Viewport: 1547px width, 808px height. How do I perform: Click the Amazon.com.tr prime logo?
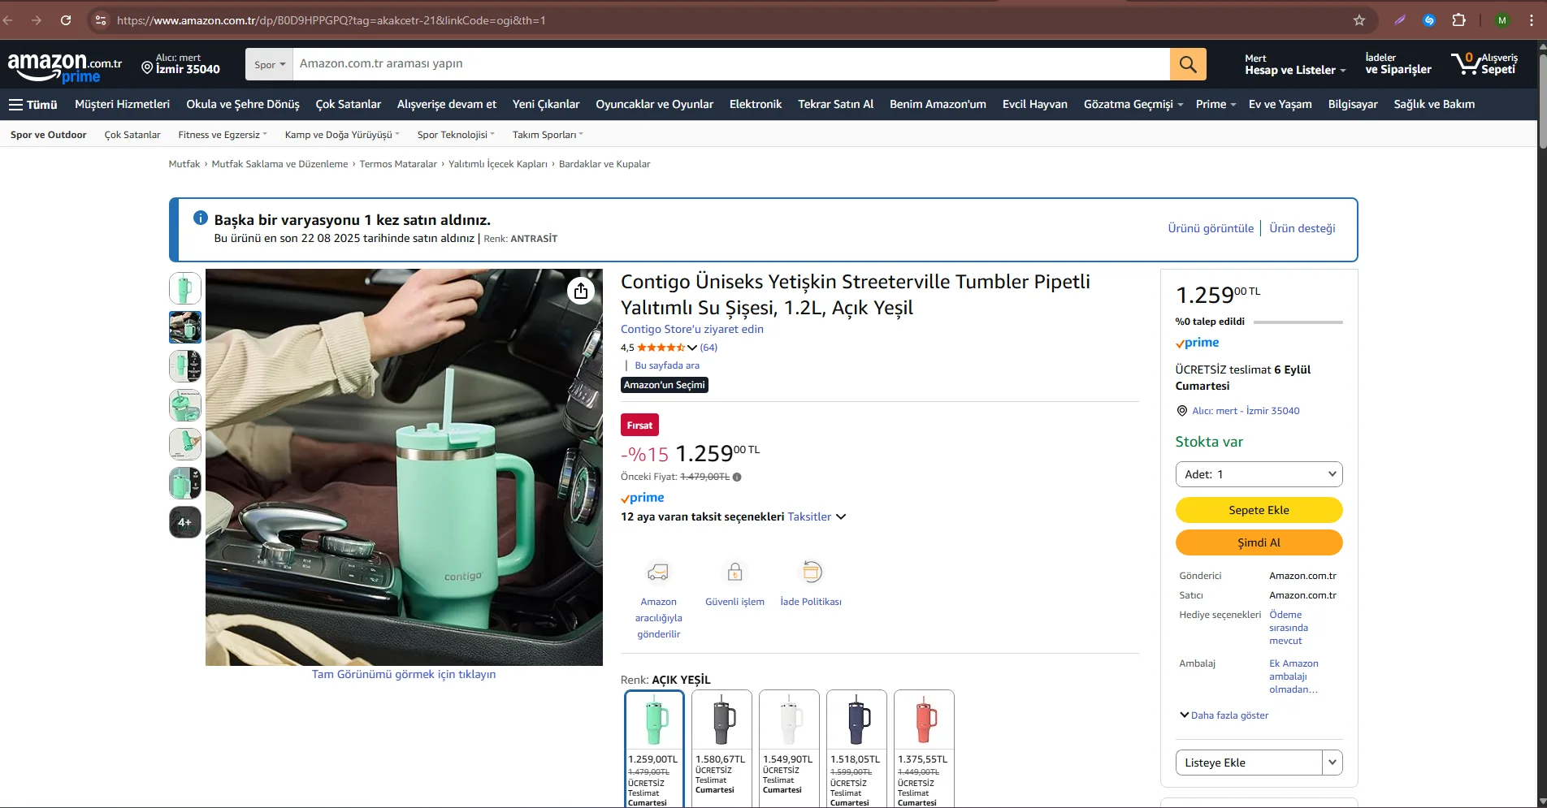pos(65,67)
